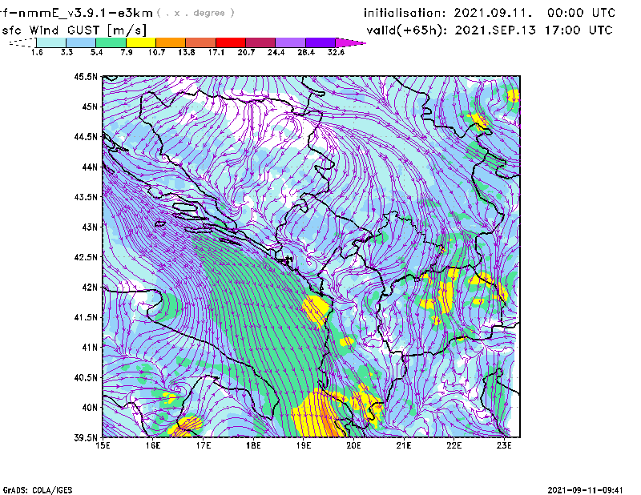
Task: Click the green 5.4–7.9 legend swatch
Action: point(111,42)
